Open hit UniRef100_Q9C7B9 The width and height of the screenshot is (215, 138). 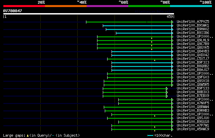(193, 44)
